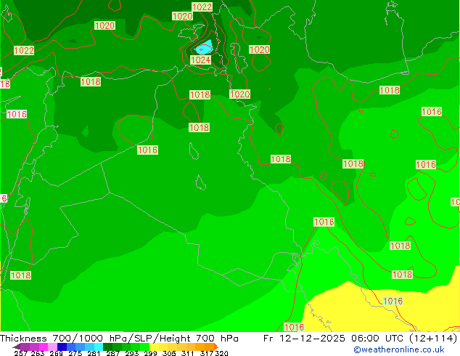The height and width of the screenshot is (356, 460).
Task: Click the cyan patch above the 1024 label
Action: tap(204, 47)
